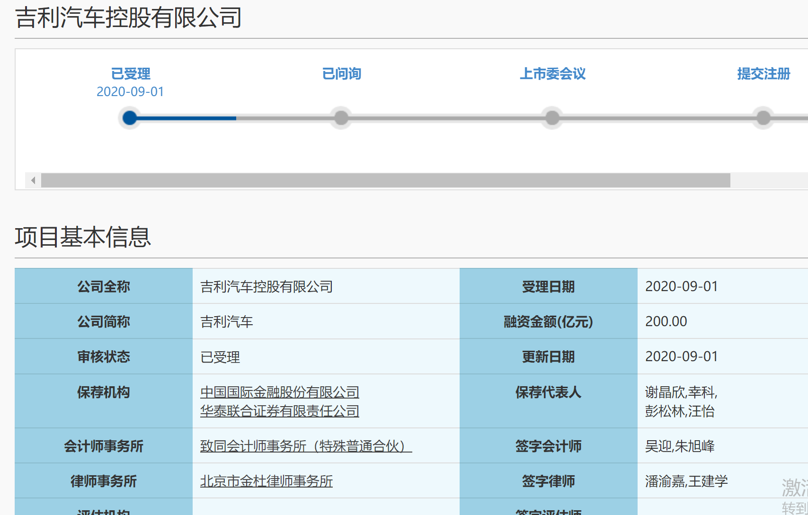Click the 签字会计师 value 吴迎,朱旭峰
This screenshot has width=808, height=515.
click(680, 446)
